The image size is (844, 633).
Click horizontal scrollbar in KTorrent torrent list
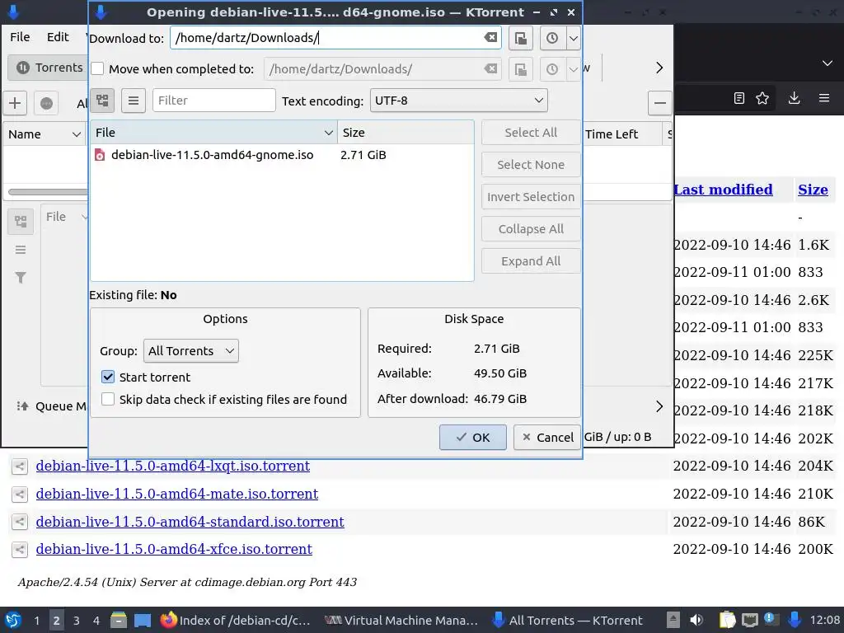pyautogui.click(x=49, y=191)
